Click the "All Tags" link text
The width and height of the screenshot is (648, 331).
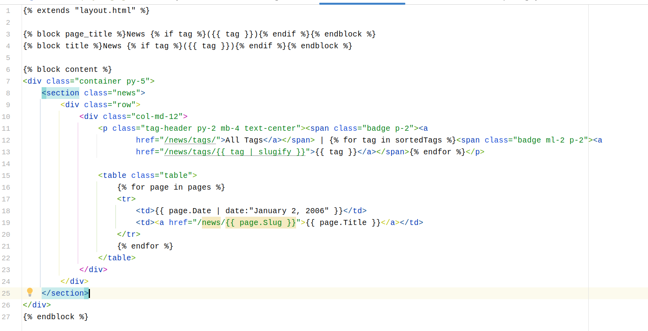coord(244,140)
